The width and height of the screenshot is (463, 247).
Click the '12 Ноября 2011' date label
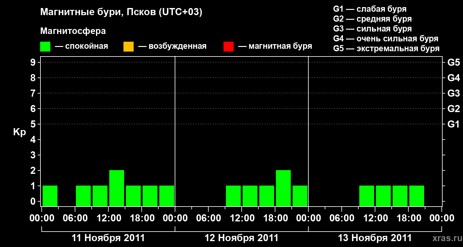pos(242,238)
